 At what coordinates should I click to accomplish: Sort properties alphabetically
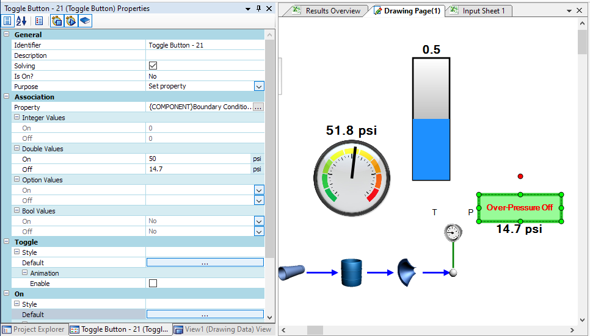[21, 21]
